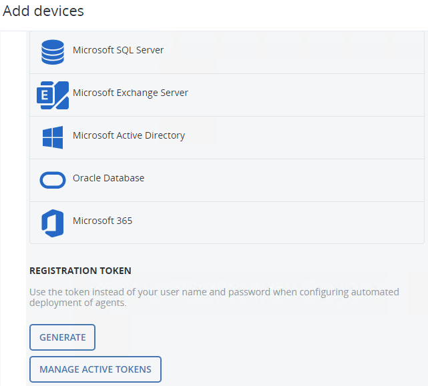Click the Microsoft SQL Server database icon

tap(52, 52)
